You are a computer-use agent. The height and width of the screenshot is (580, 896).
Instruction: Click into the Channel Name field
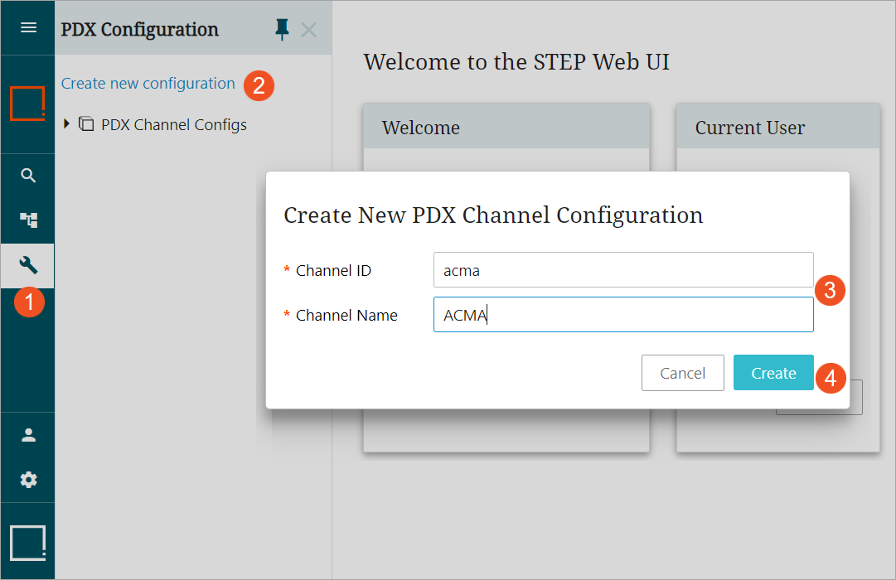(623, 314)
